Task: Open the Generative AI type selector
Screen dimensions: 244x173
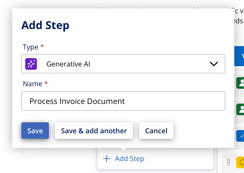Action: pos(123,64)
